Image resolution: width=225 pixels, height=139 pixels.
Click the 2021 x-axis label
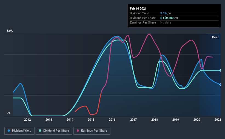[218, 120]
